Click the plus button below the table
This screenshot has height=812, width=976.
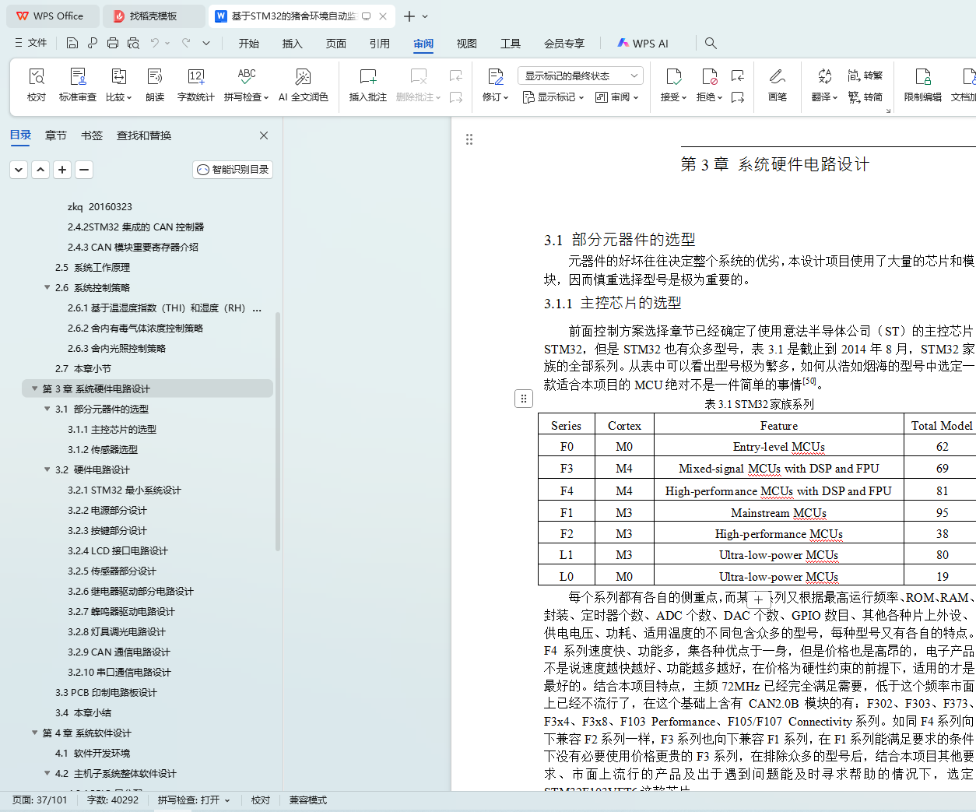(759, 600)
